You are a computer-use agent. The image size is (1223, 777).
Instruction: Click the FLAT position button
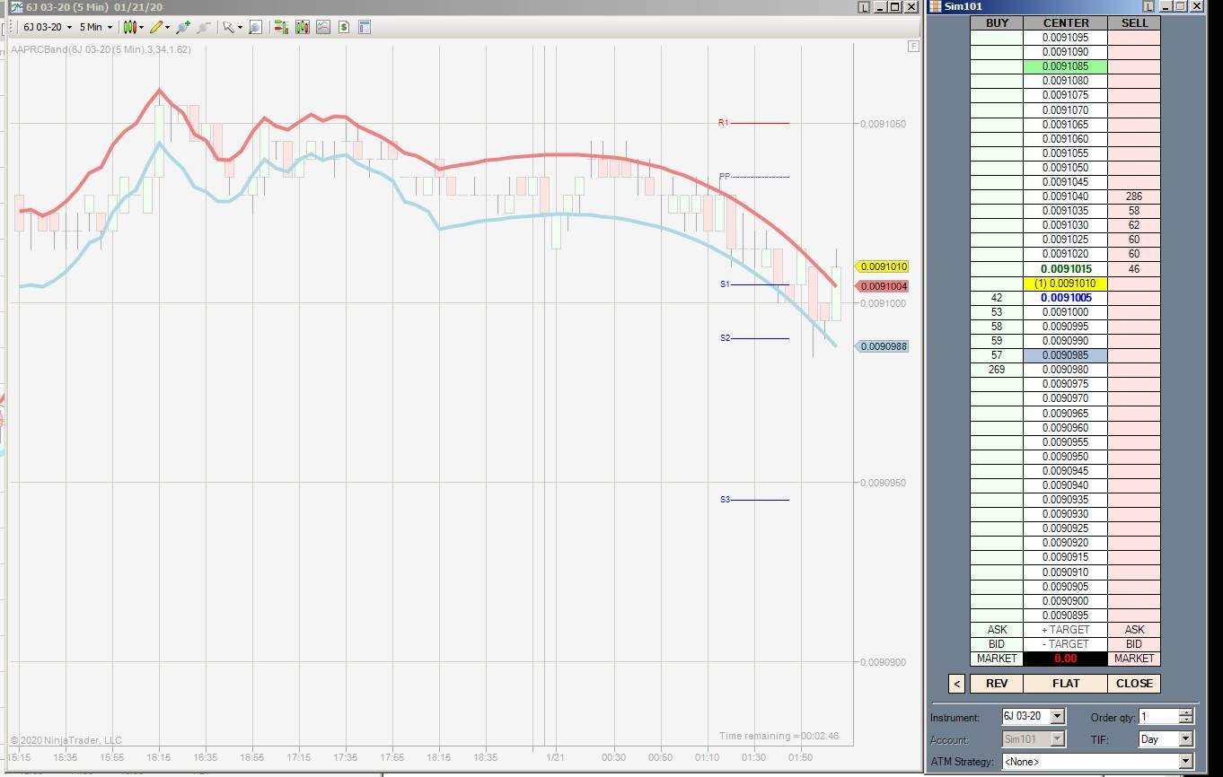click(1066, 684)
